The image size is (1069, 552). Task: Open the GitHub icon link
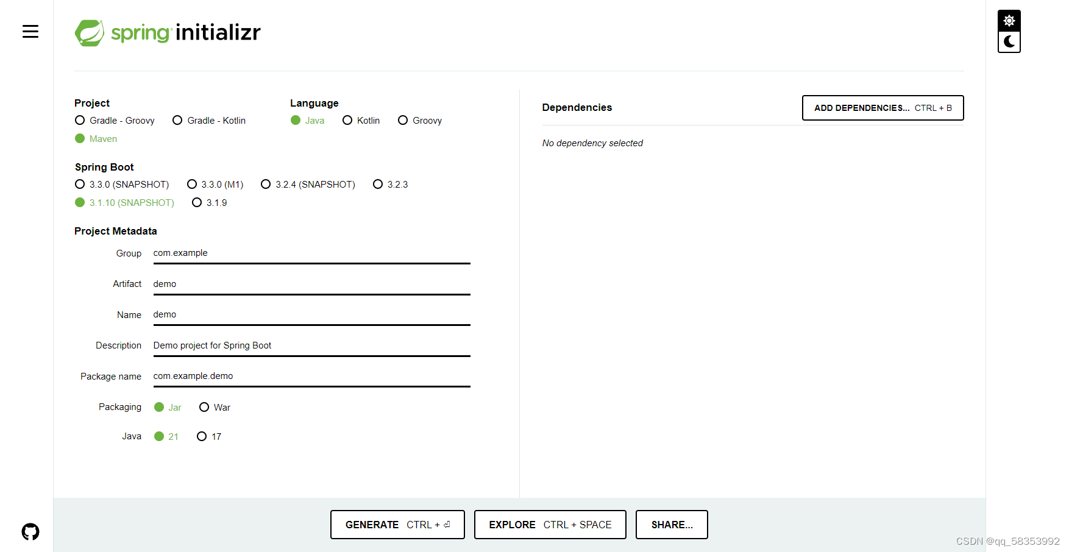[30, 532]
